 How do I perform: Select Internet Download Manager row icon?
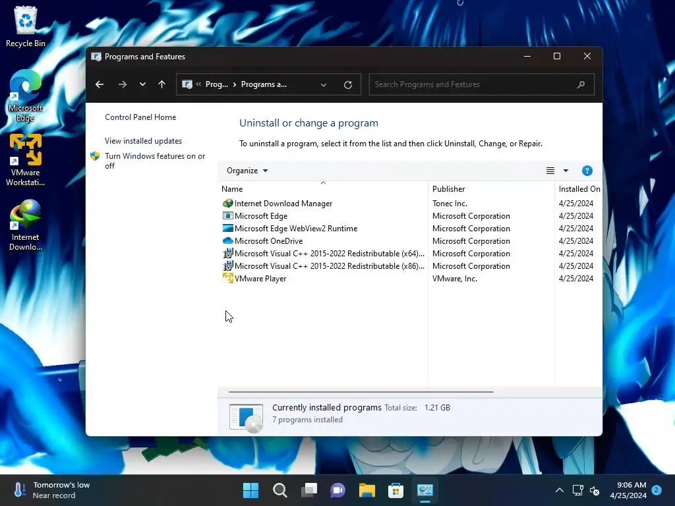point(227,203)
